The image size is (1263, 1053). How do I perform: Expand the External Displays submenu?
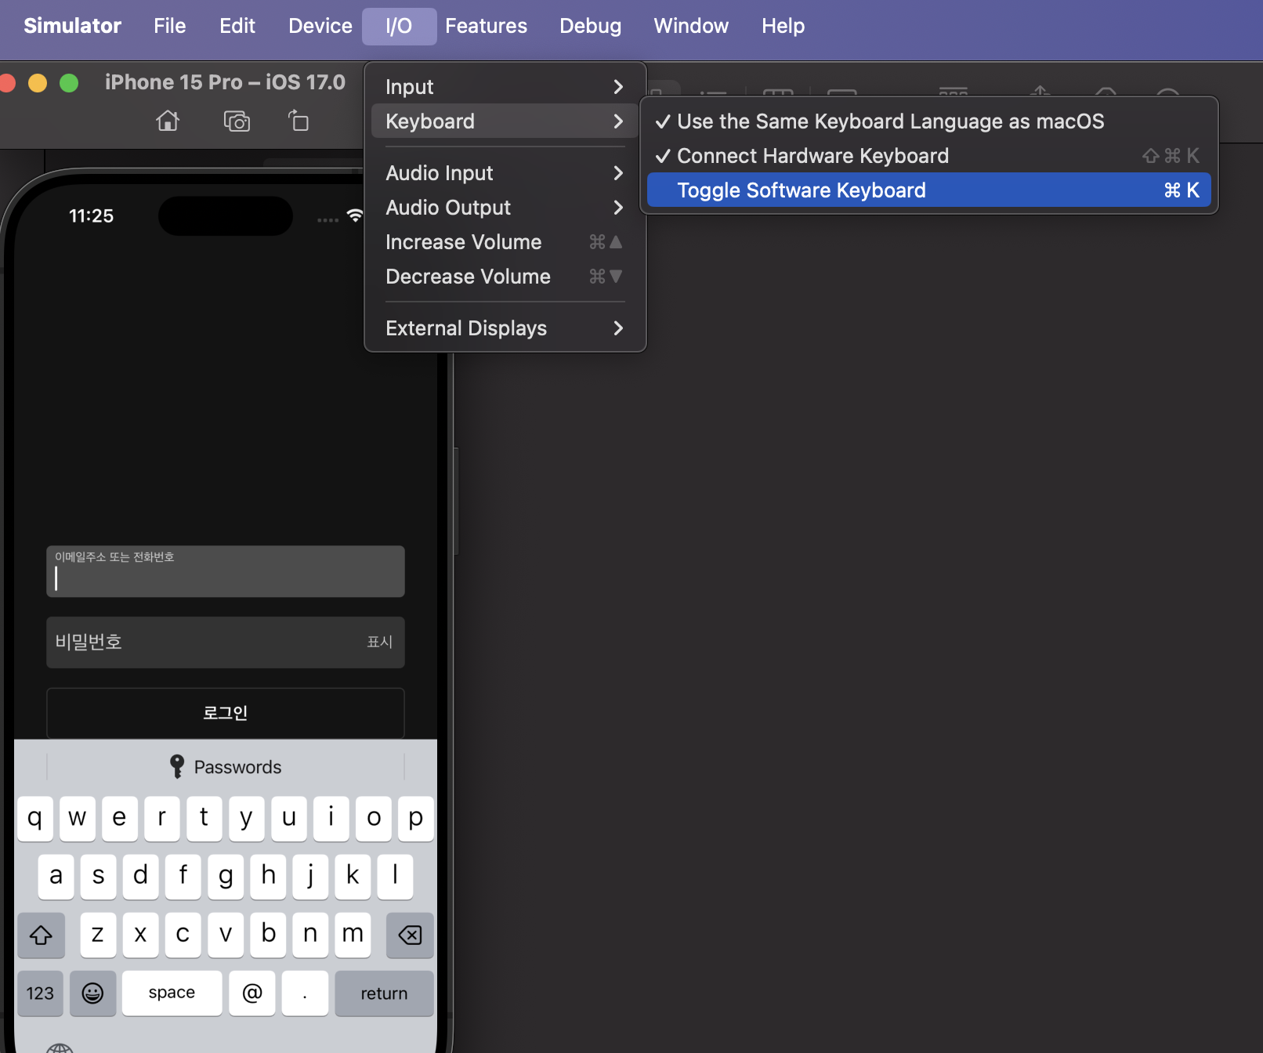(505, 328)
